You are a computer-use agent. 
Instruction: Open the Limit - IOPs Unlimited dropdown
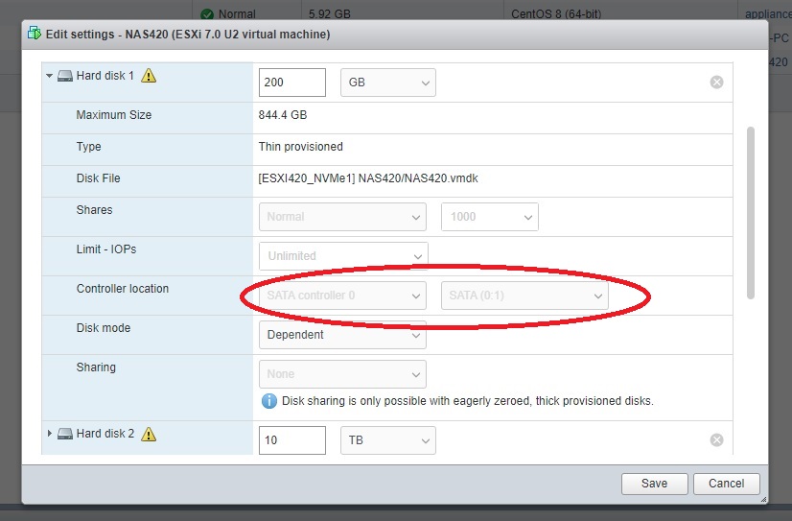343,255
